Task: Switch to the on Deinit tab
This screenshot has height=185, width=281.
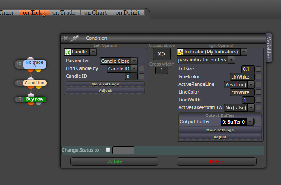Action: tap(128, 13)
